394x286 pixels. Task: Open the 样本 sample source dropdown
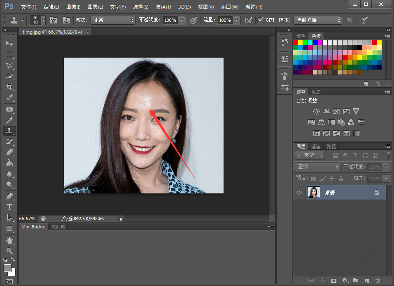[317, 20]
